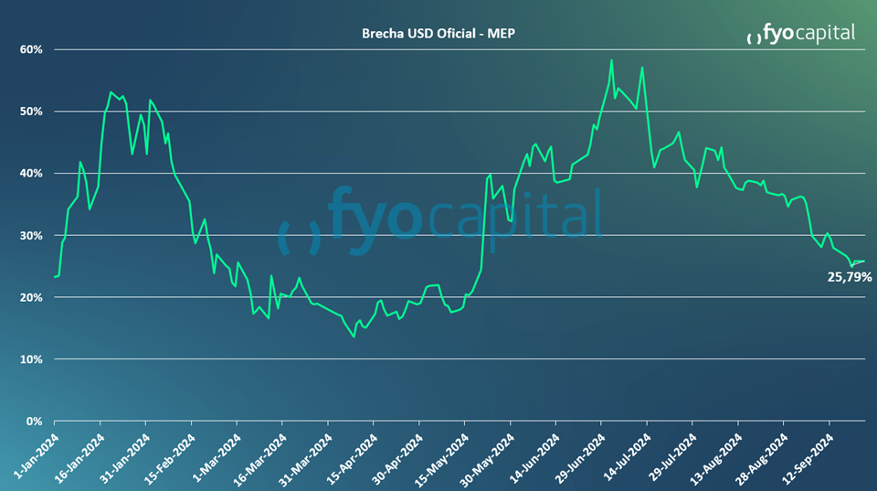Viewport: 877px width, 491px height.
Task: Click the chart title Brecha USD Oficial - MEP
Action: pyautogui.click(x=438, y=34)
